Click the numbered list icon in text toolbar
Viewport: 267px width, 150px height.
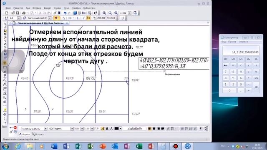pyautogui.click(x=182, y=129)
